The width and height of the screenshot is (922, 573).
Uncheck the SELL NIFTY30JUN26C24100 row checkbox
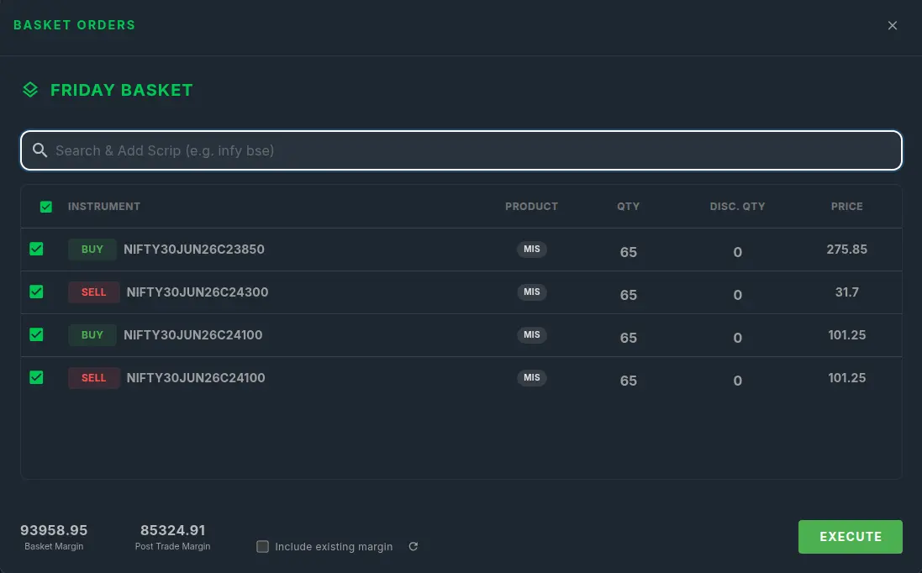tap(36, 378)
